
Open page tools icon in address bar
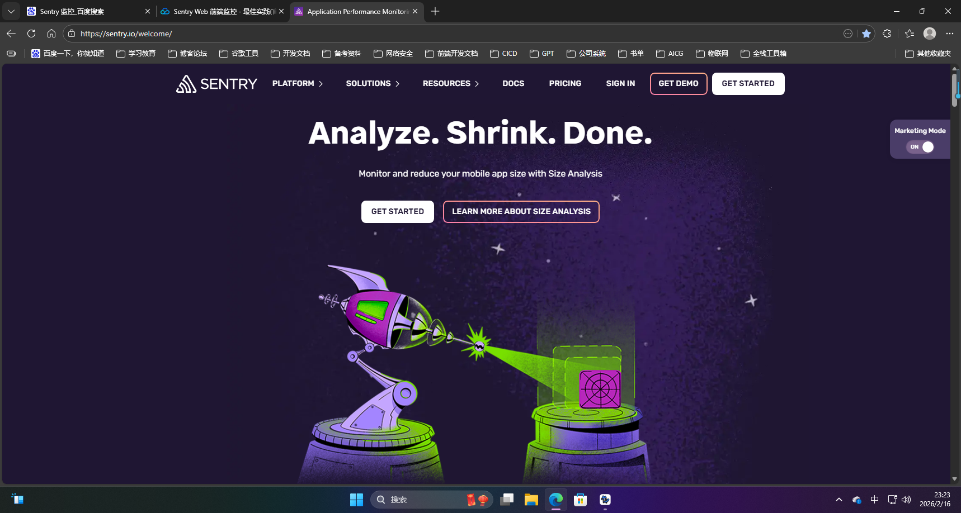pos(848,34)
